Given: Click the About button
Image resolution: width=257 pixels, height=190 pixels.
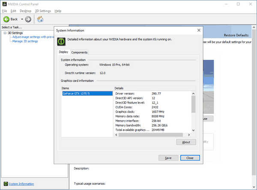Looking at the screenshot, I should pos(186,142).
